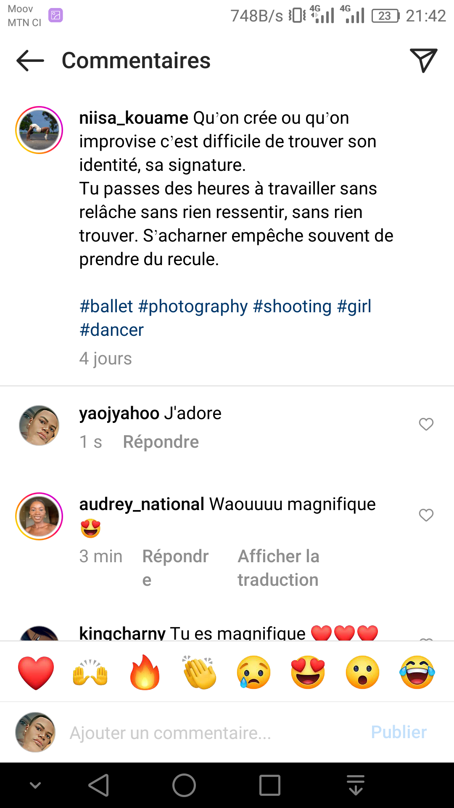
Task: Insert the fire quick emoji
Action: tap(145, 672)
